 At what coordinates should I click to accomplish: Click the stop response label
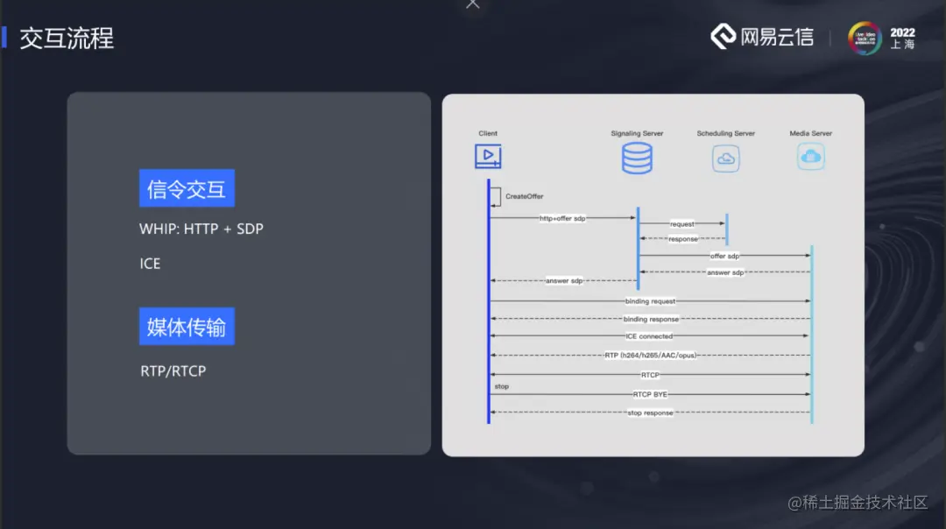(x=650, y=413)
